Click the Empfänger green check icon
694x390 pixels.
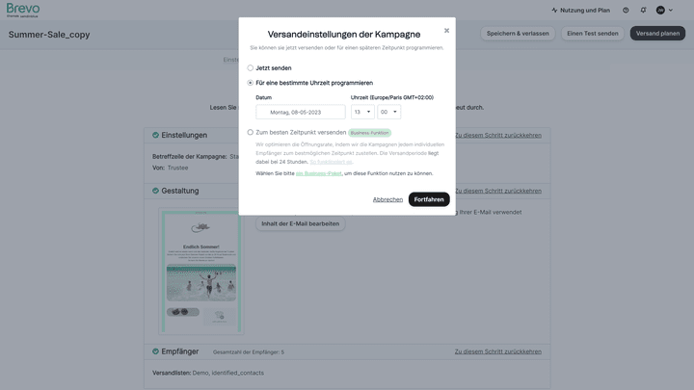click(155, 351)
